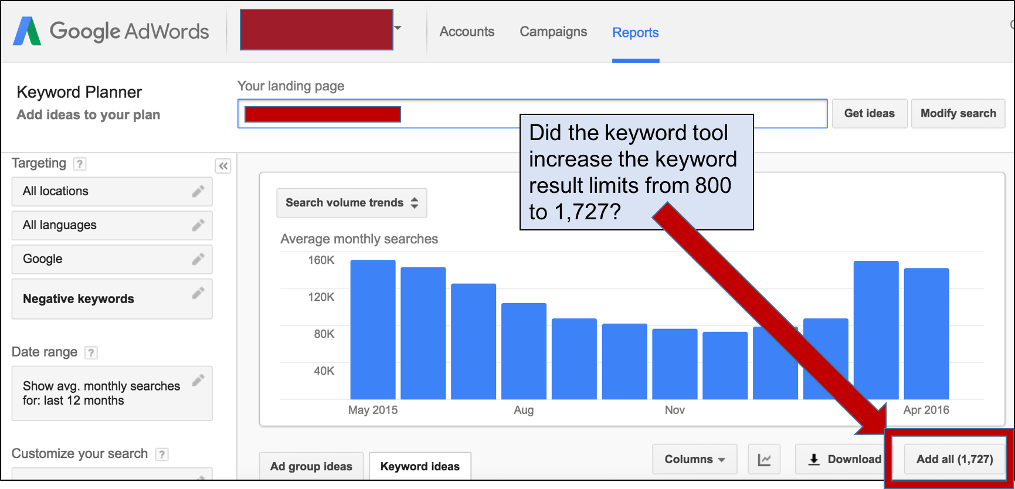
Task: Select the Negative keywords row
Action: coord(112,299)
